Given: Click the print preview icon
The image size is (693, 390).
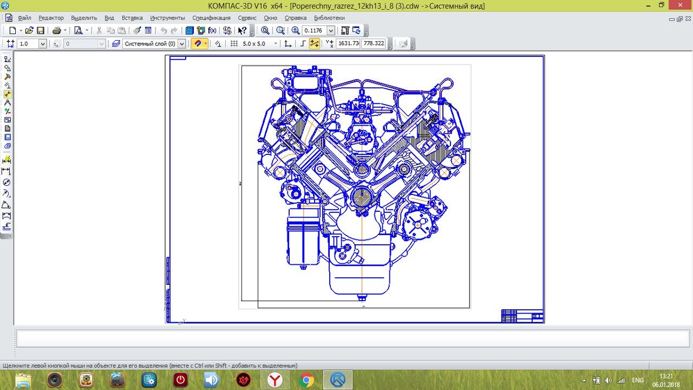Looking at the screenshot, I should tap(78, 31).
